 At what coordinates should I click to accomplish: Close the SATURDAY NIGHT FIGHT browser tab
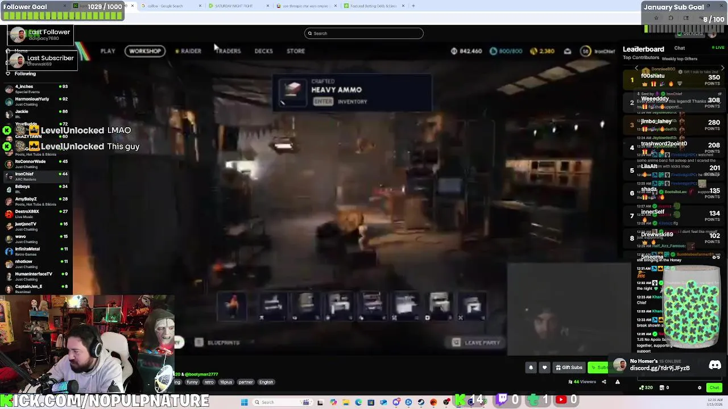(267, 6)
